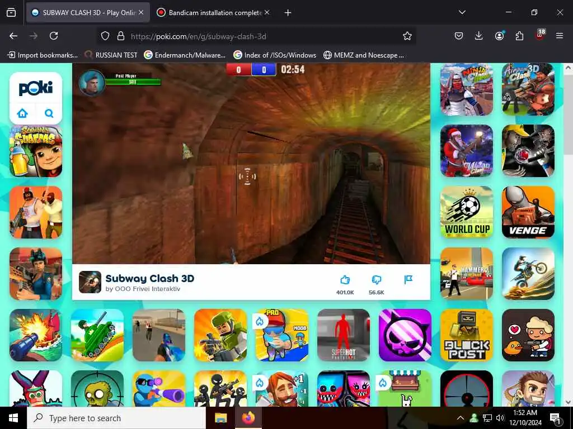Viewport: 573px width, 429px height.
Task: Expand the list all tabs chevron
Action: tap(462, 12)
